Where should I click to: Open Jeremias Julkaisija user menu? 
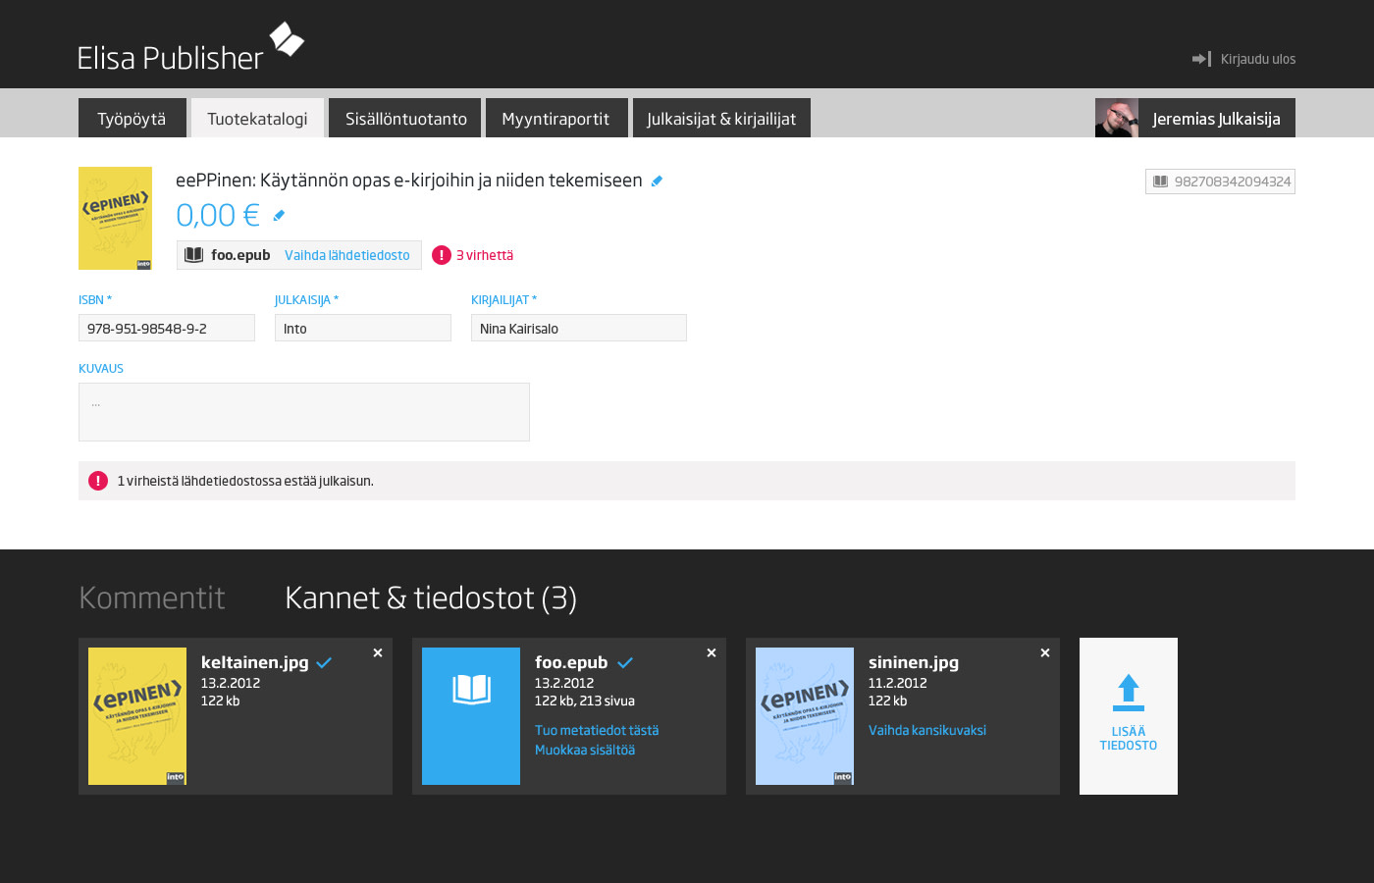(x=1195, y=118)
